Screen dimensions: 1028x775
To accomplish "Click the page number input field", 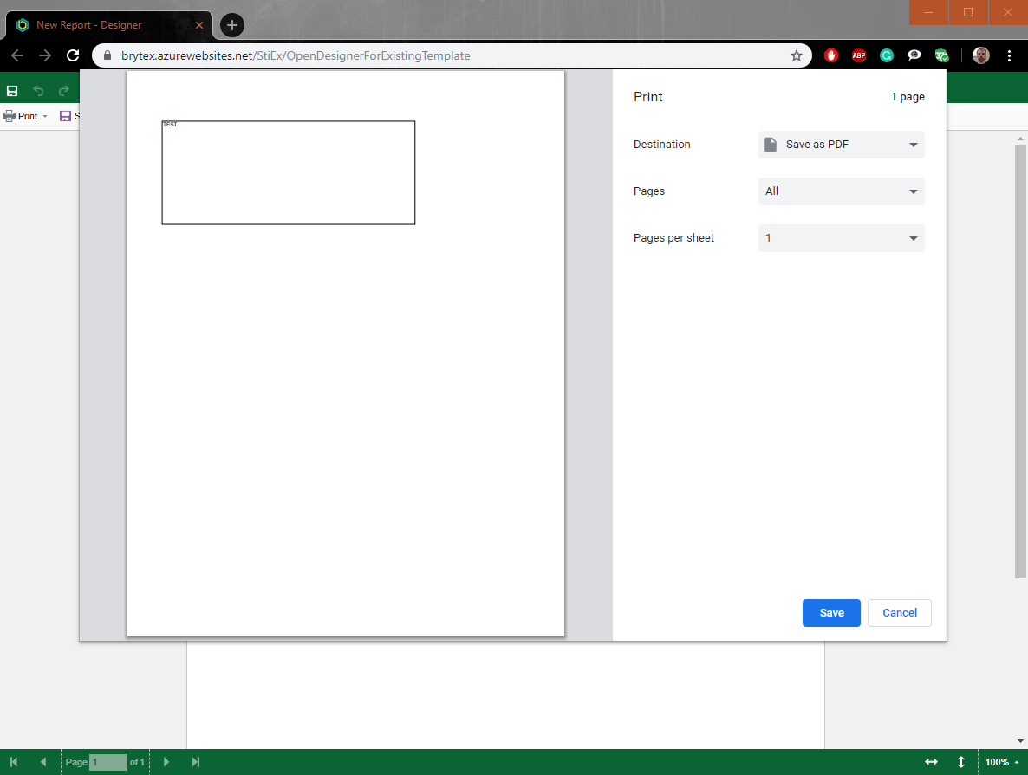I will click(108, 762).
